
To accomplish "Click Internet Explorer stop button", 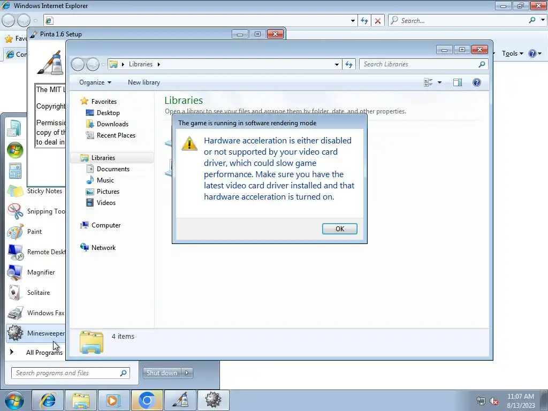I will [377, 21].
